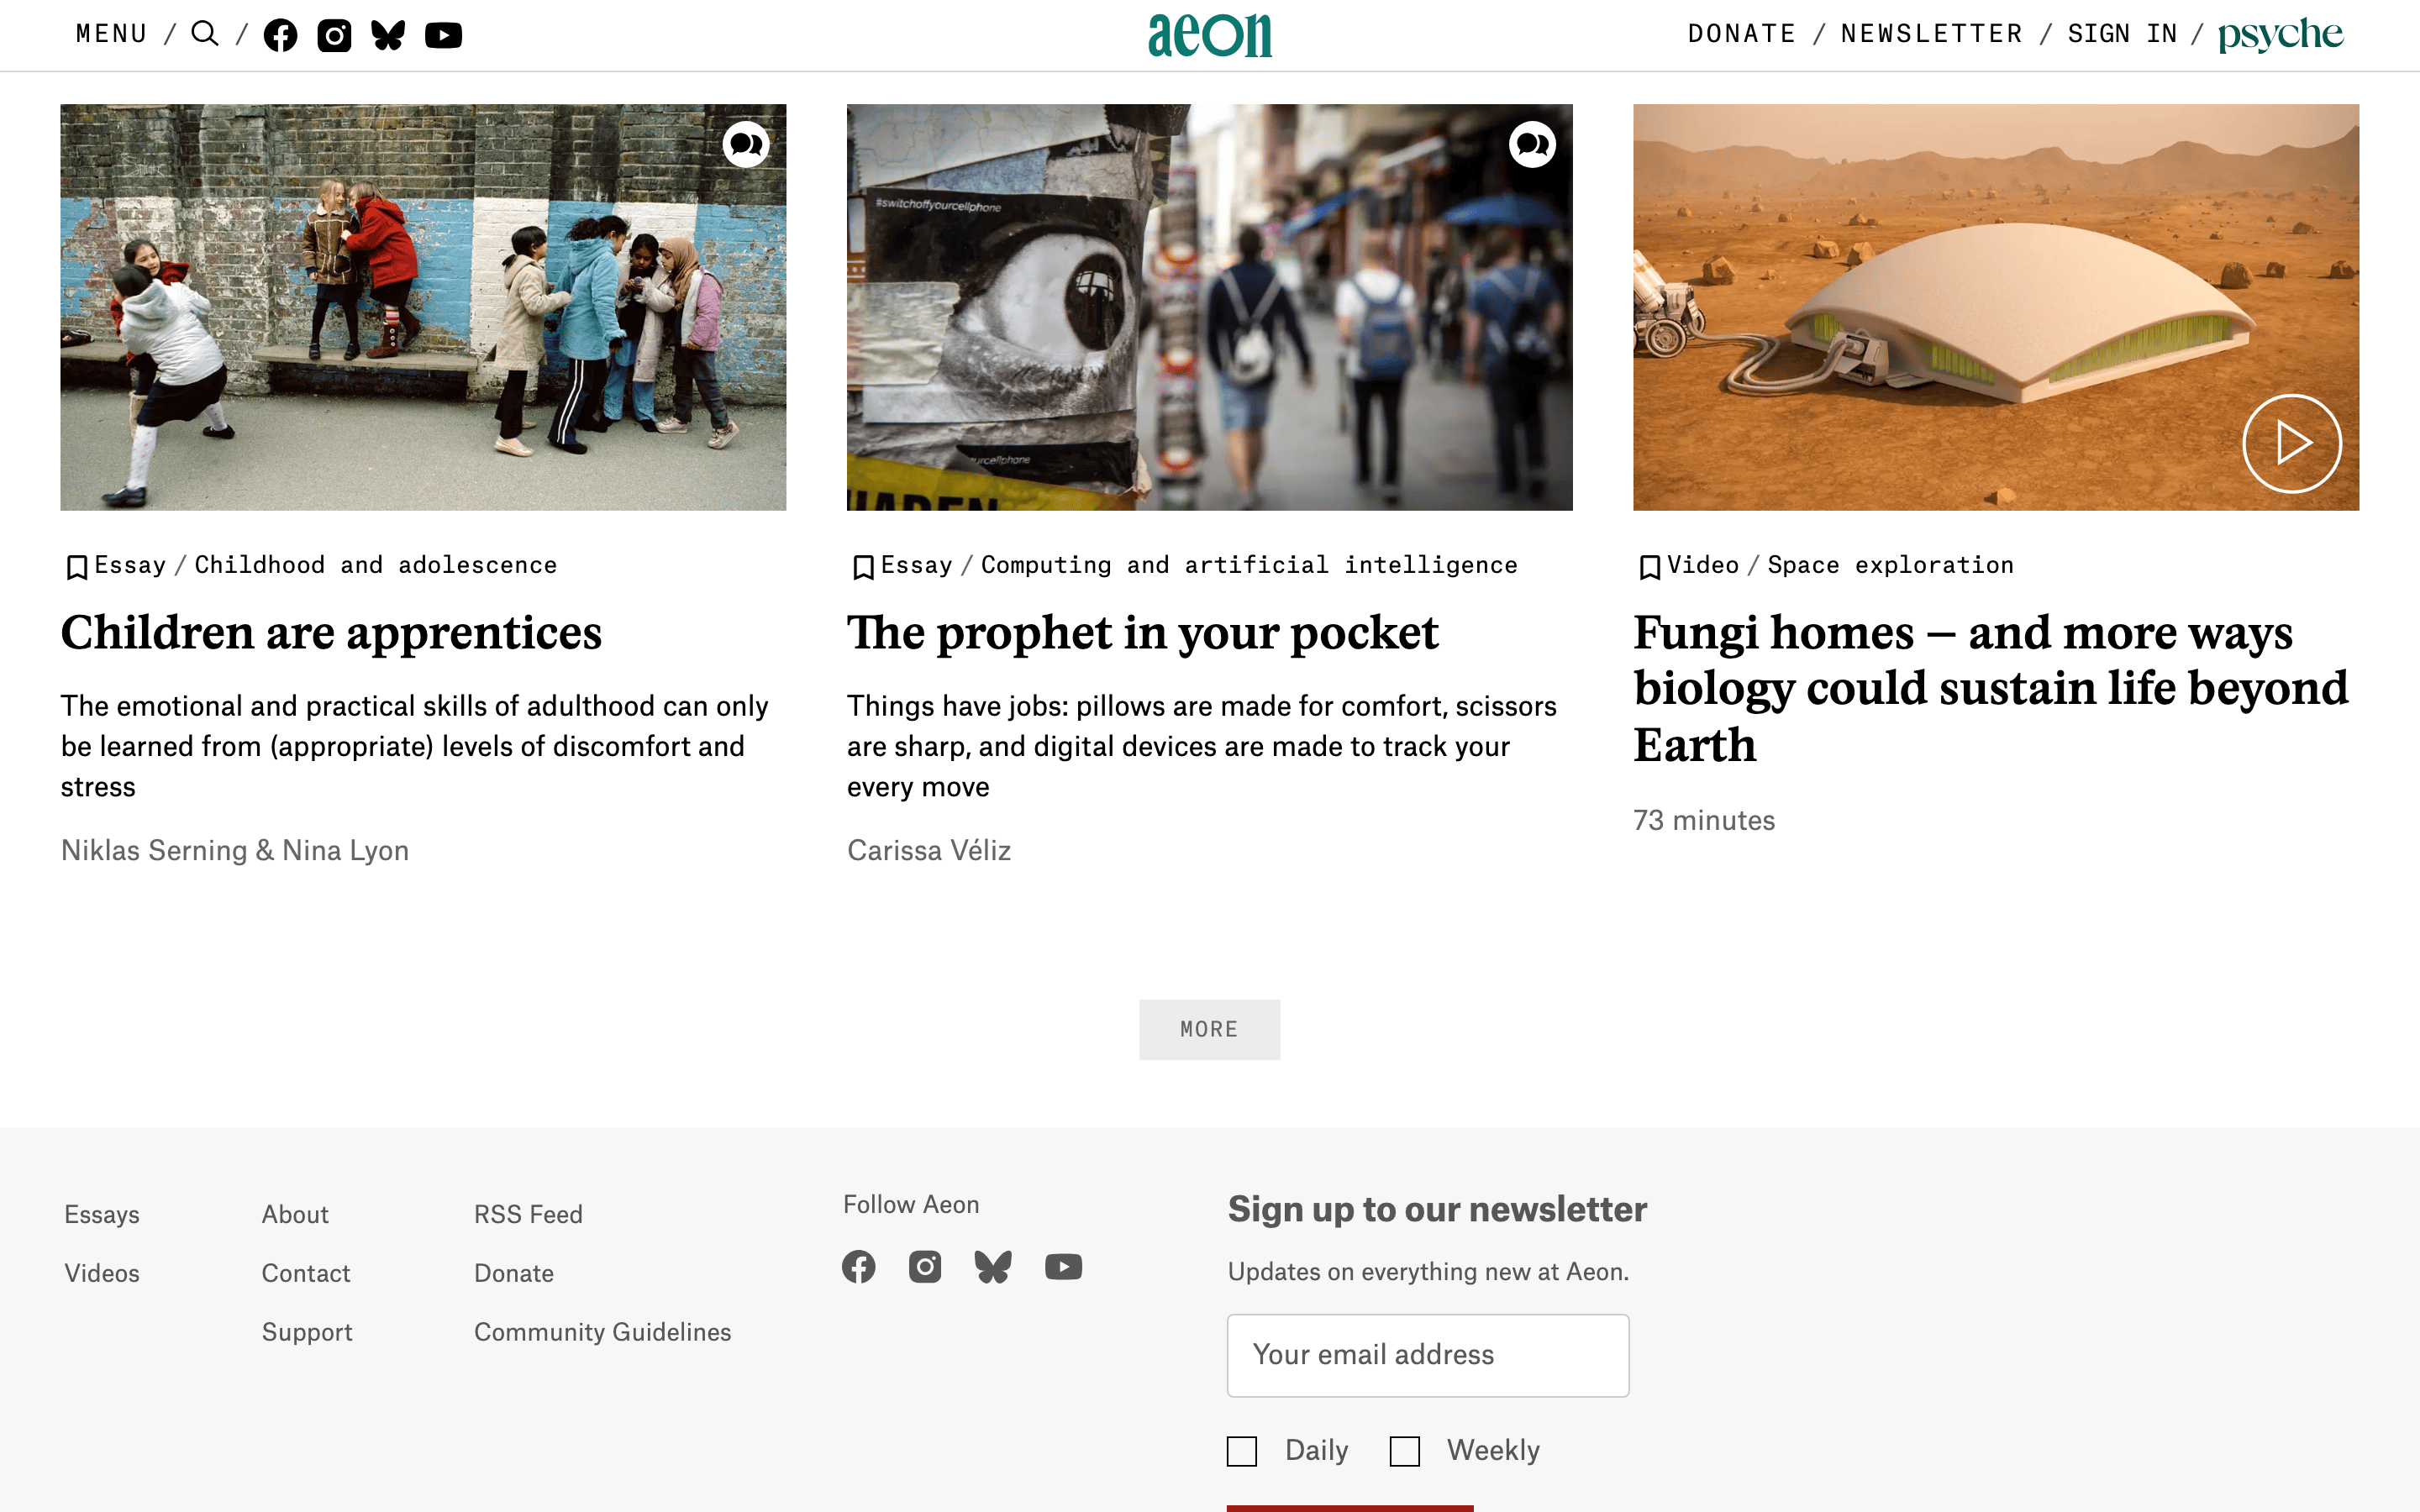2420x1512 pixels.
Task: Open comments bubble on Children are apprentices image
Action: 746,145
